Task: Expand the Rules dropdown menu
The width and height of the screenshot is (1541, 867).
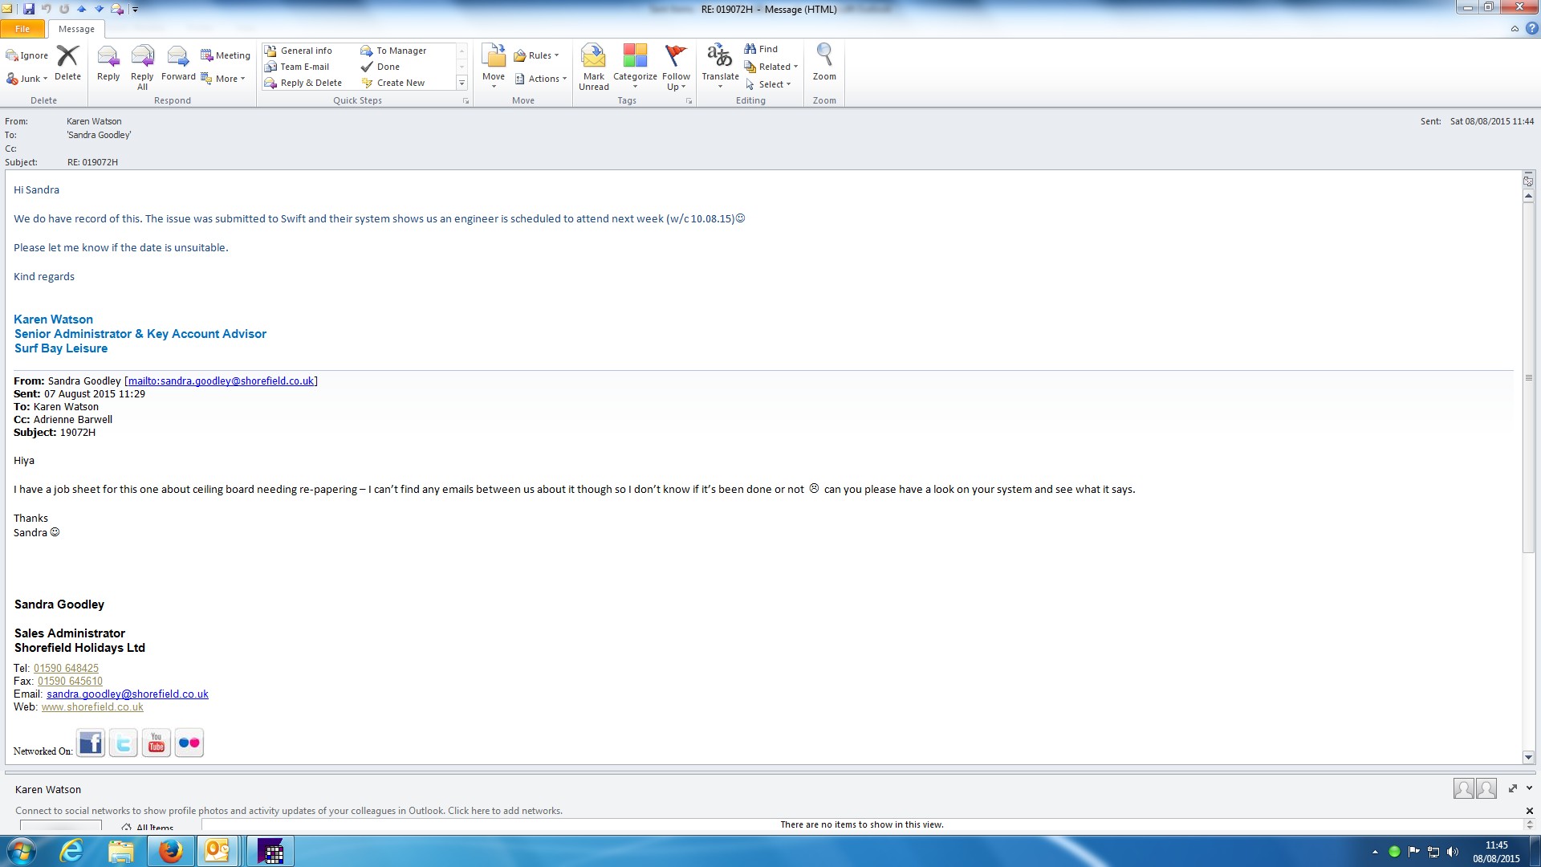Action: point(537,55)
